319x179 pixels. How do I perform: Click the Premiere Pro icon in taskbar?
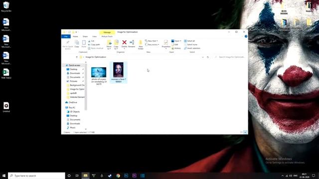coord(134,176)
